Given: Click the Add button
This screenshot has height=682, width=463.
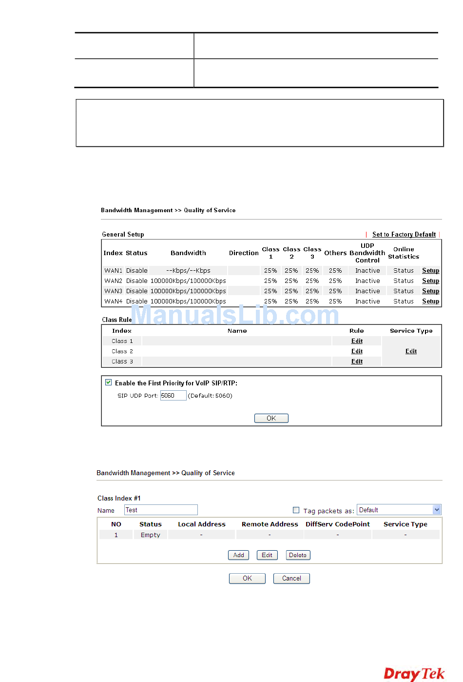Looking at the screenshot, I should point(238,555).
